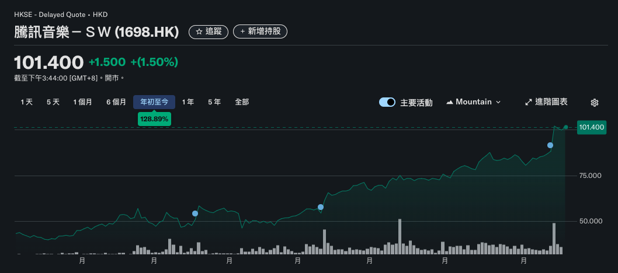Screen dimensions: 618x273
Task: Select the 1天 time range tab
Action: tap(26, 102)
